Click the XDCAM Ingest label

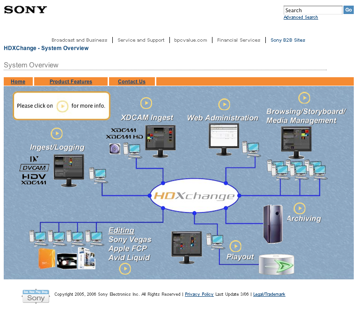point(147,117)
